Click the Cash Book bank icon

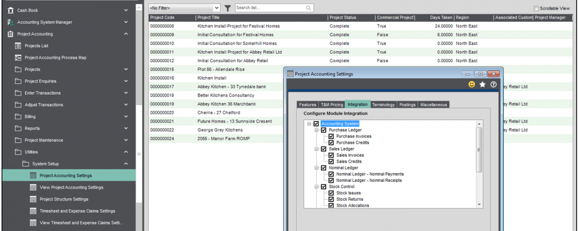coord(10,10)
